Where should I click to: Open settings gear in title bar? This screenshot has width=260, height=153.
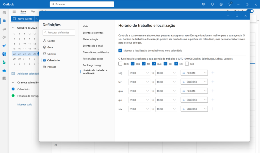tap(221, 4)
